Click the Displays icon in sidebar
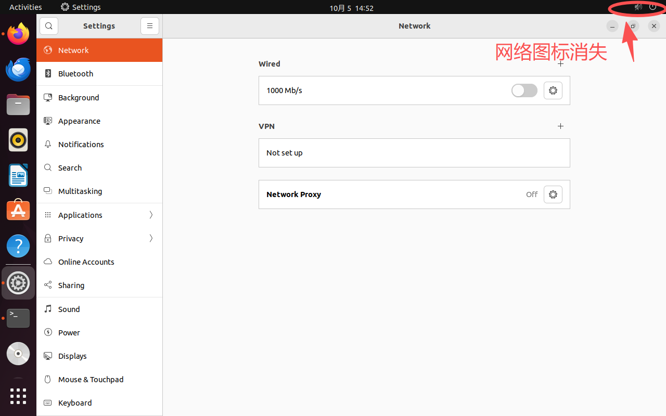The width and height of the screenshot is (666, 416). pos(48,356)
